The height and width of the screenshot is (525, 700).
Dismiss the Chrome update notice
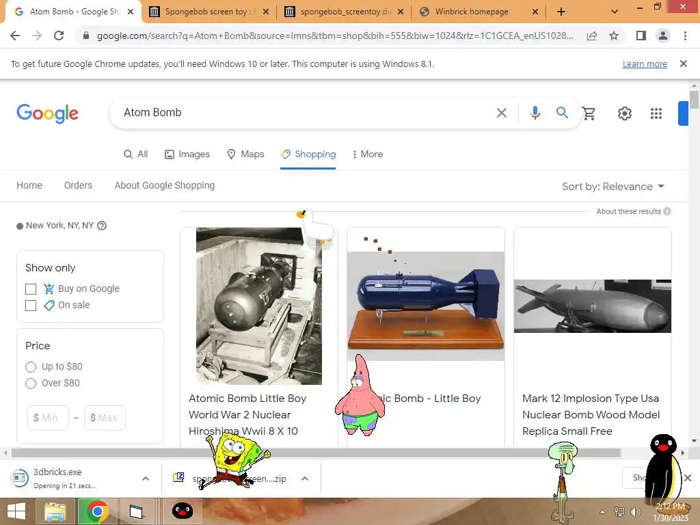click(684, 64)
